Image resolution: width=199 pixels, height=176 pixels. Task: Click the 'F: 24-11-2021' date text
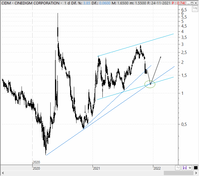(159, 3)
